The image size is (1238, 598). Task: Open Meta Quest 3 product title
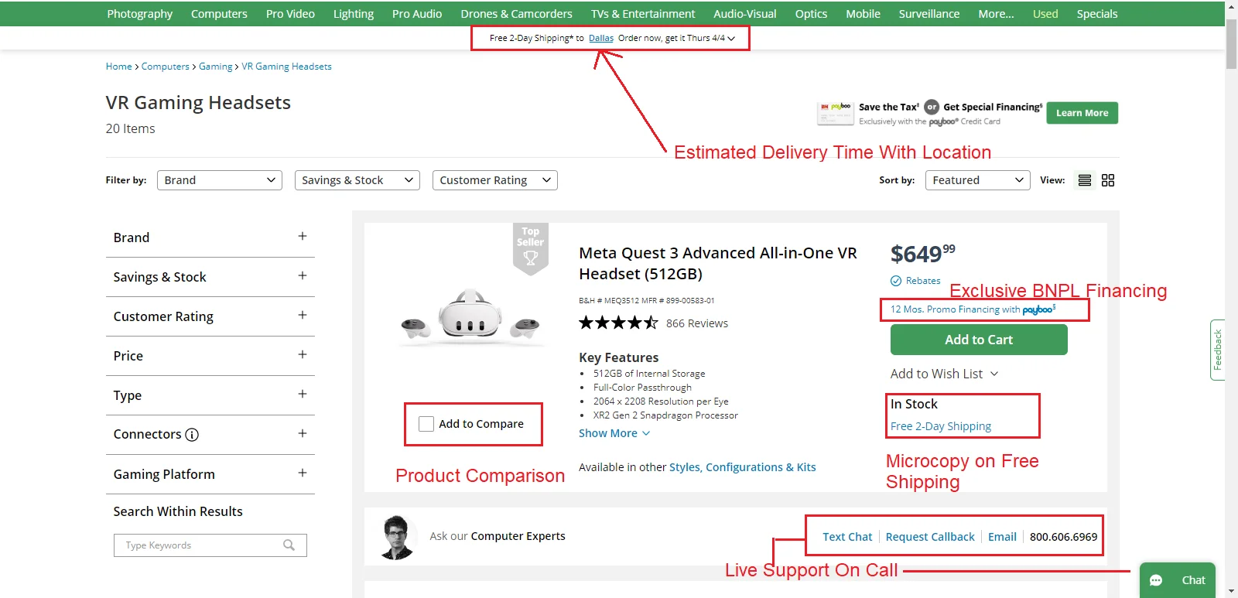[x=718, y=263]
